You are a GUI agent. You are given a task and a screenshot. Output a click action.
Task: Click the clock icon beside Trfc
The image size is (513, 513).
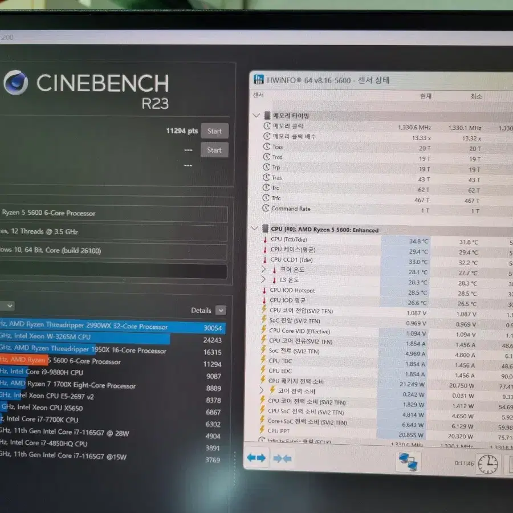pyautogui.click(x=266, y=198)
